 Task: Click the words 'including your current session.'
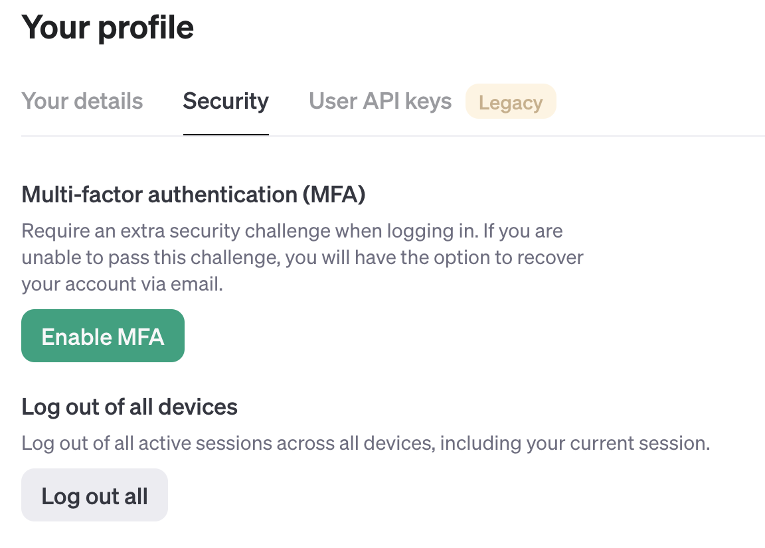pos(574,444)
